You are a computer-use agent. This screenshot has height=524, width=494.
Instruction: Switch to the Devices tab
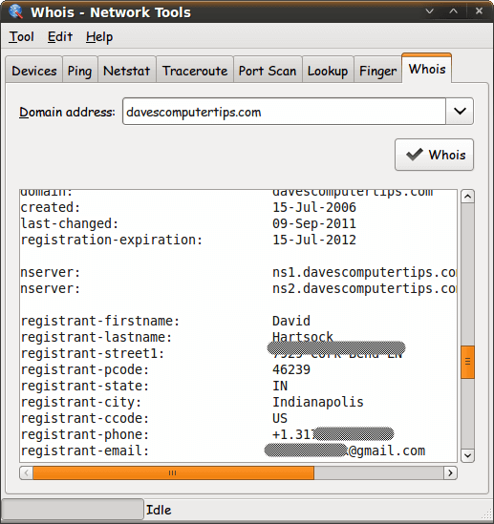(x=34, y=71)
